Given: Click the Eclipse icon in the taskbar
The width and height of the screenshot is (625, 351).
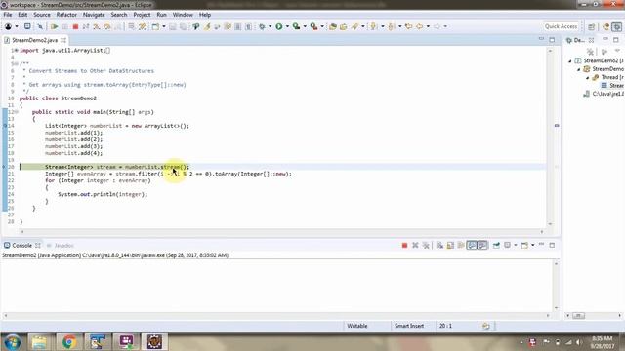Looking at the screenshot, I should tap(154, 342).
